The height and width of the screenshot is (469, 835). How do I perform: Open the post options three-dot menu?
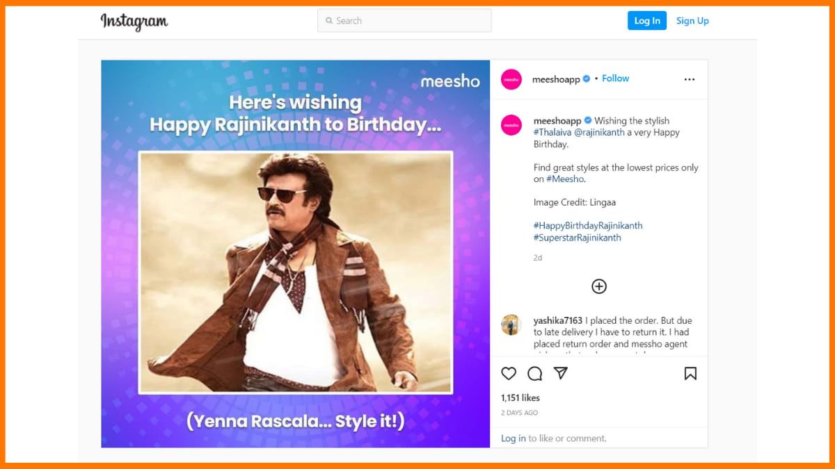tap(689, 79)
